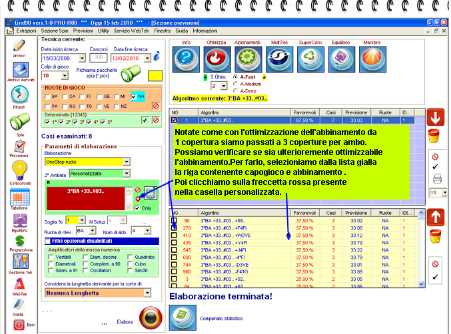Toggle the Only checkbox
This screenshot has height=334, width=451.
coord(137,208)
